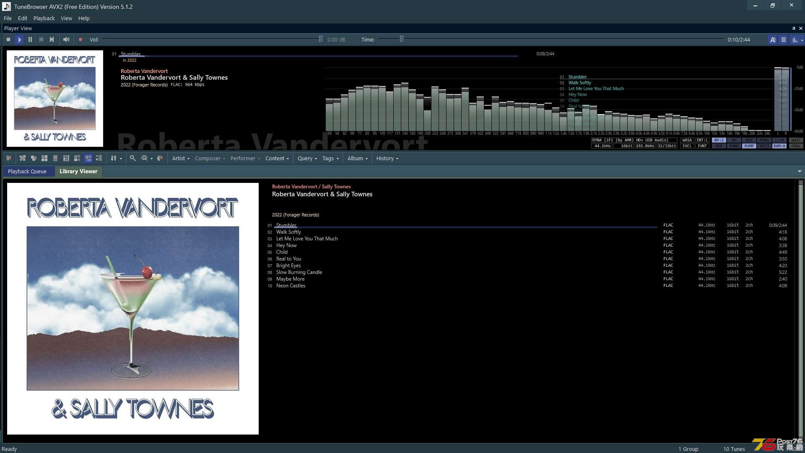
Task: Toggle the RG ReplayGain indicator
Action: click(734, 140)
